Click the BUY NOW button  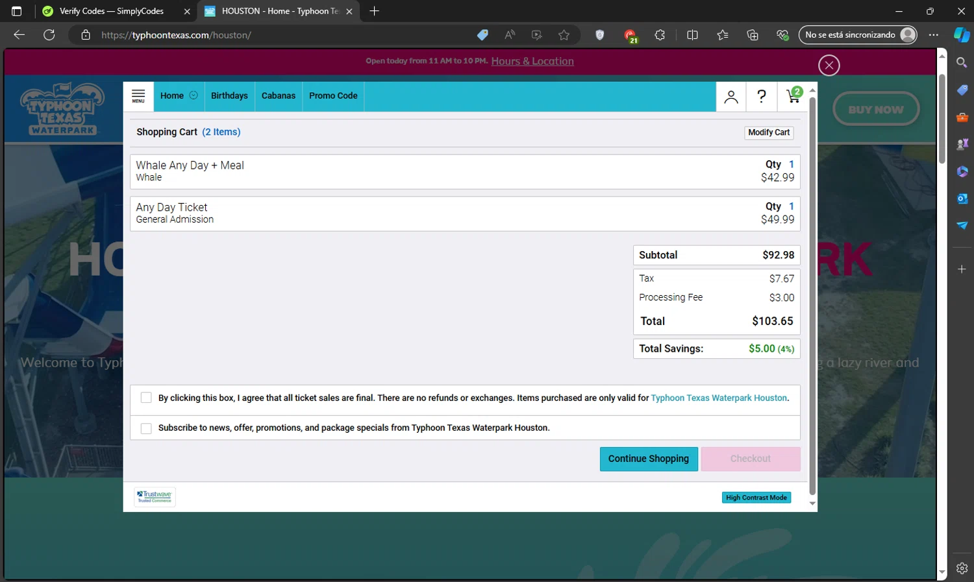point(876,110)
